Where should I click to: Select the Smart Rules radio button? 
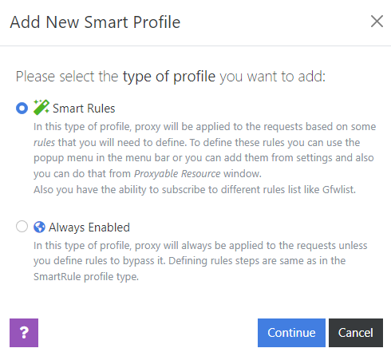tap(22, 109)
